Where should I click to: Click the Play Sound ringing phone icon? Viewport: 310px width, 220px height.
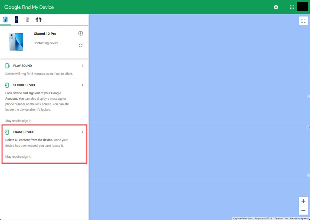(x=7, y=65)
